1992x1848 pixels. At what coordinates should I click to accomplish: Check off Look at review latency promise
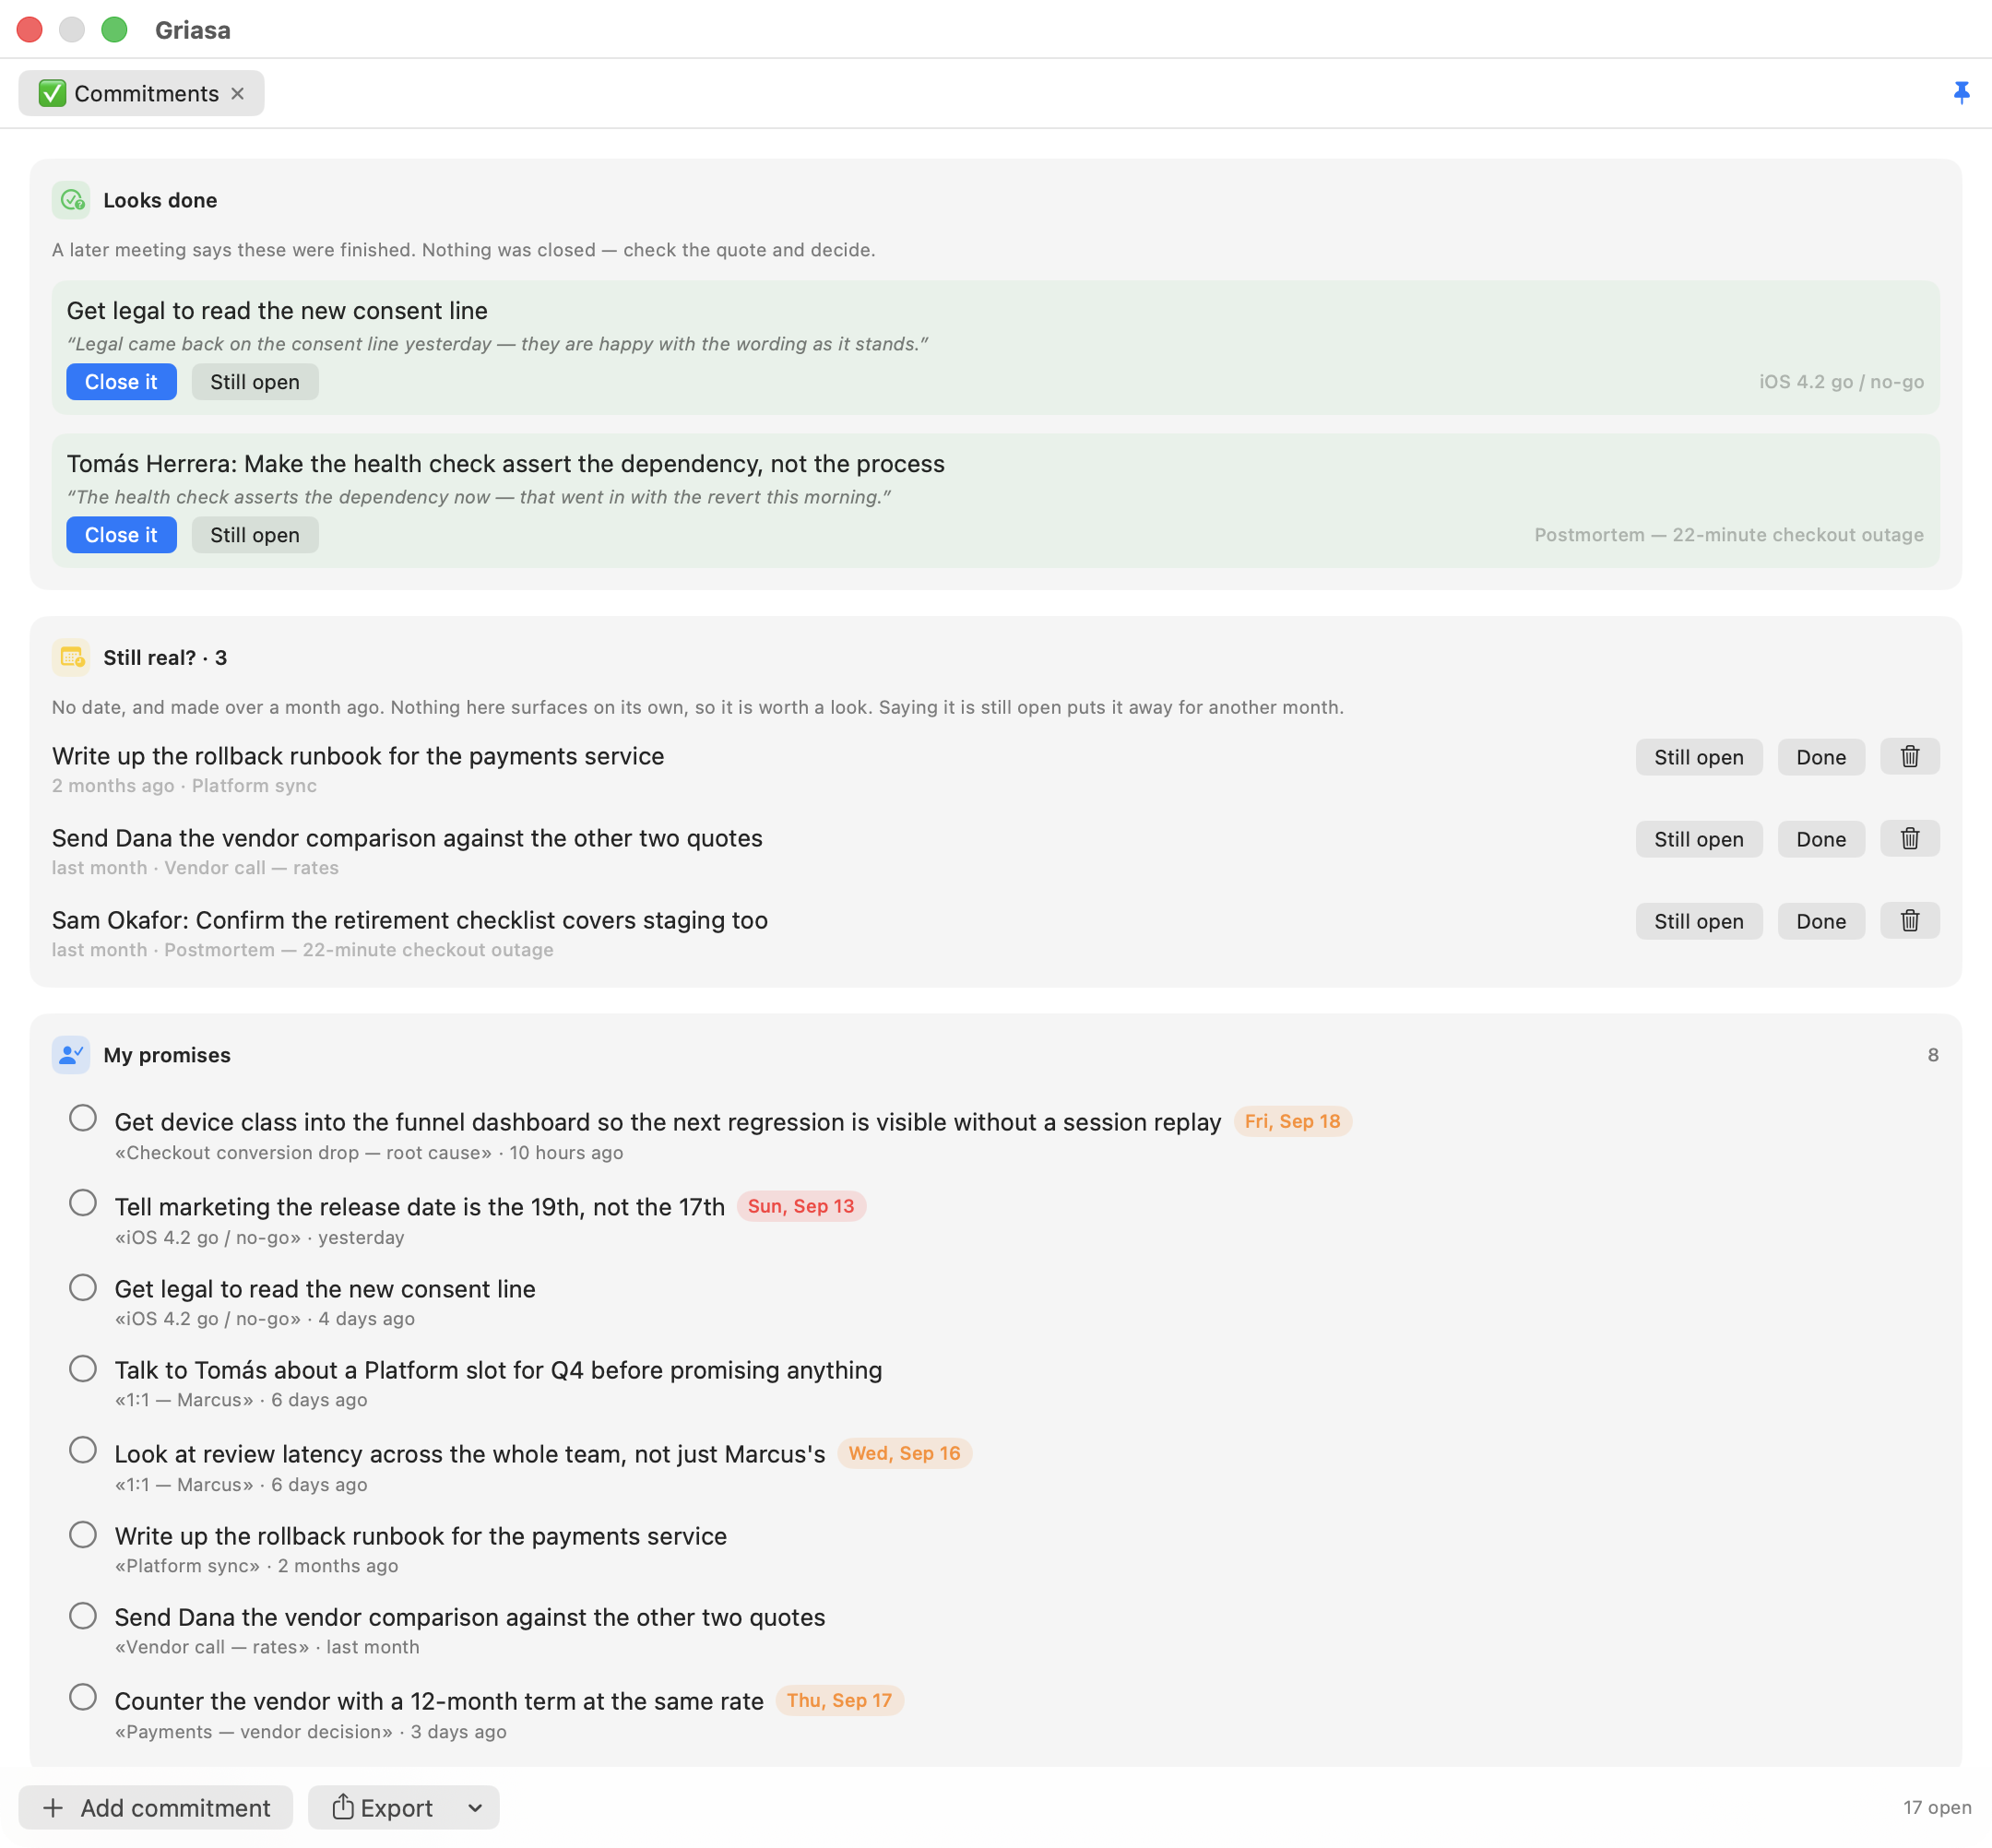83,1450
